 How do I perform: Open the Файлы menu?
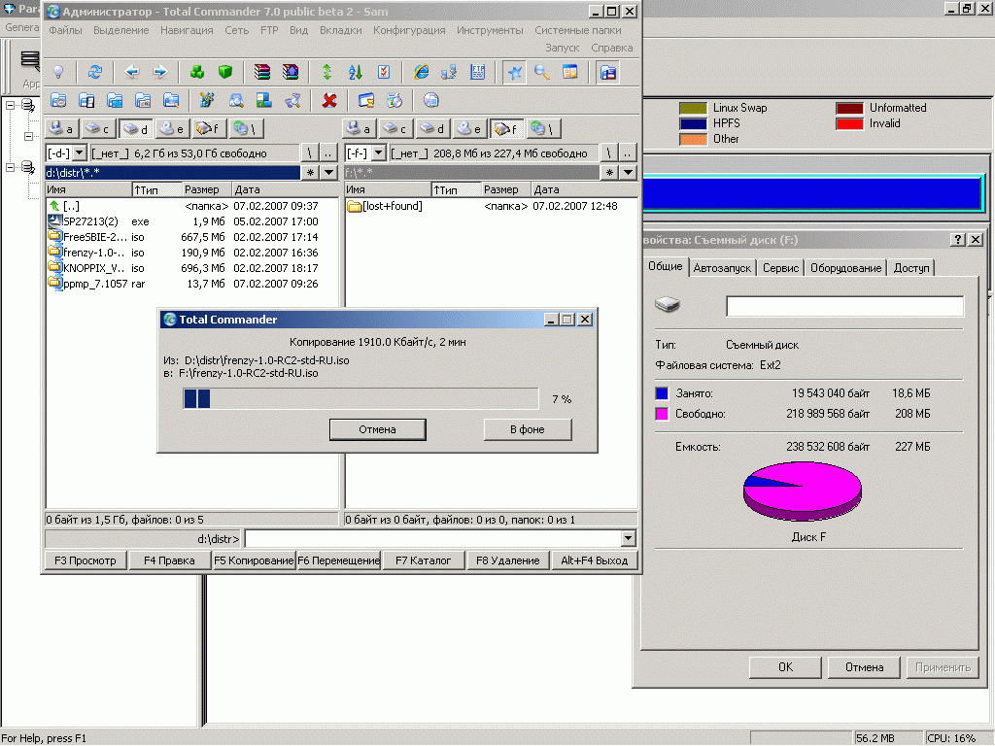point(65,30)
